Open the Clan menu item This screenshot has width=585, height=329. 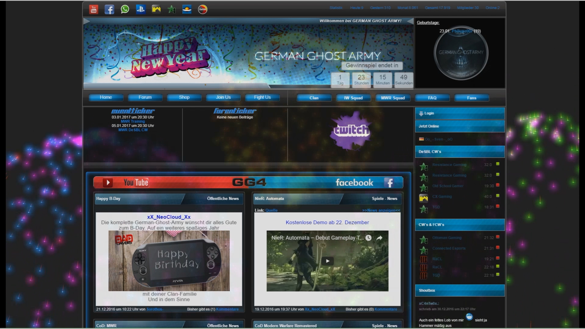[x=314, y=98]
